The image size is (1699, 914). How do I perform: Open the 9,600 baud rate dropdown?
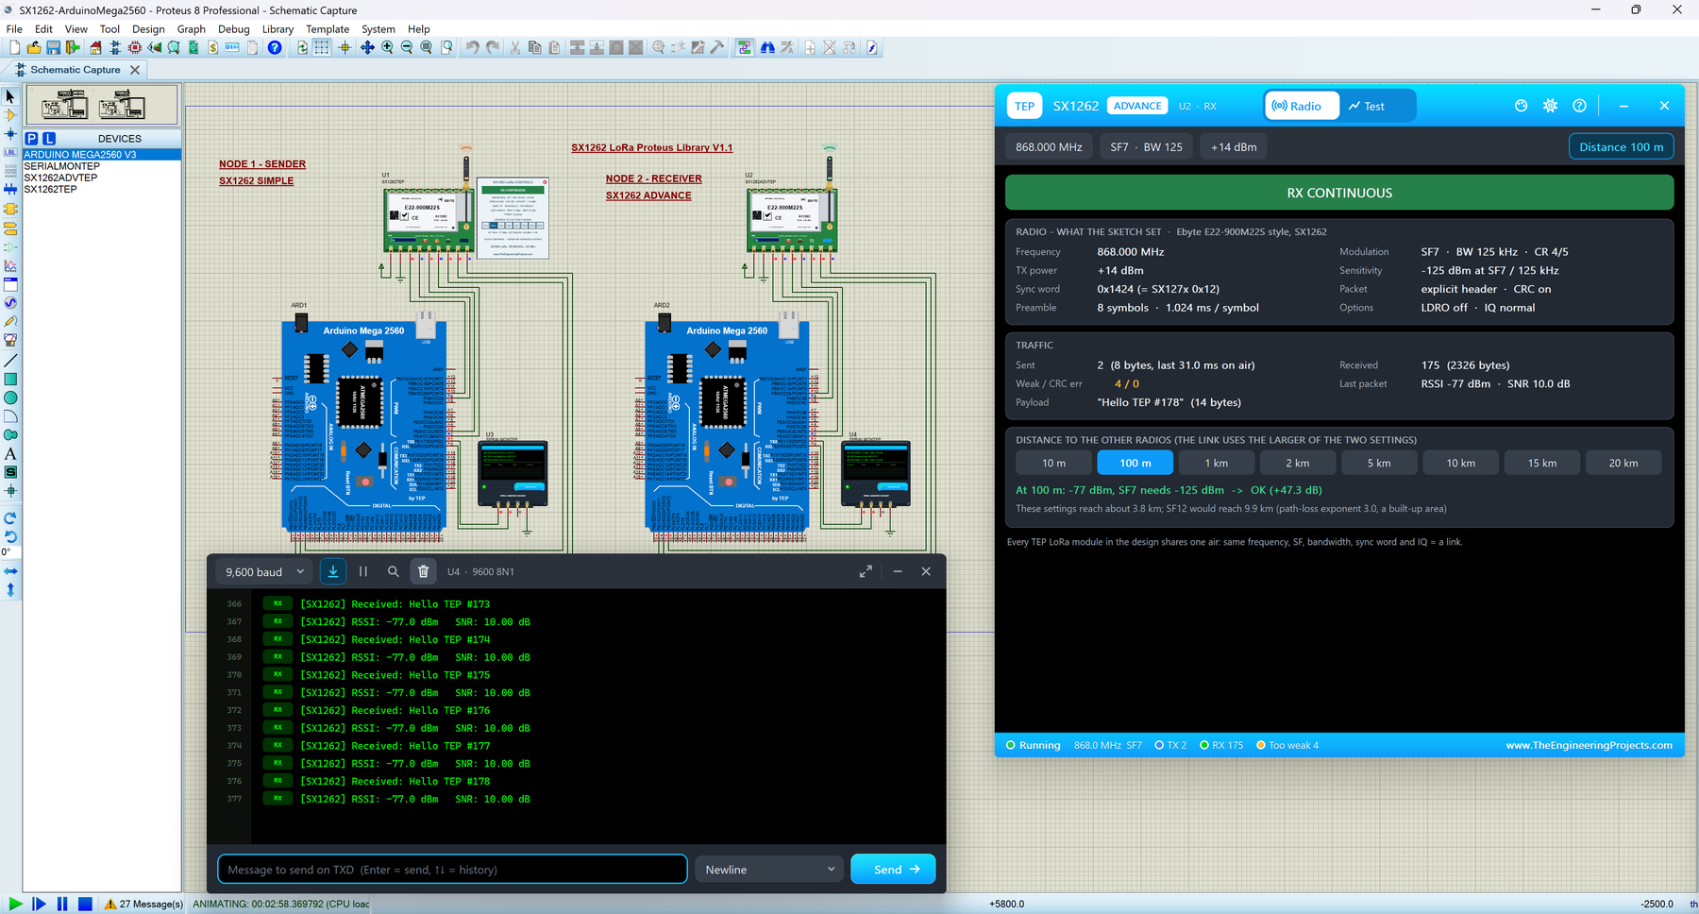pyautogui.click(x=265, y=571)
